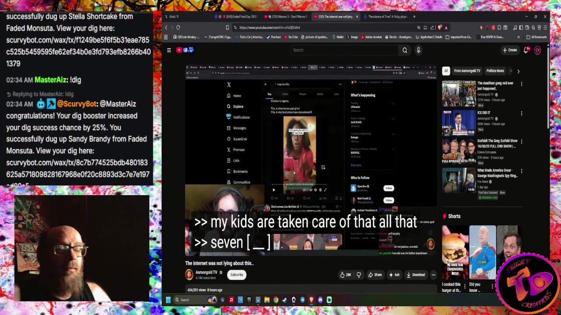
Task: Open more actions ellipsis under video
Action: 433,275
